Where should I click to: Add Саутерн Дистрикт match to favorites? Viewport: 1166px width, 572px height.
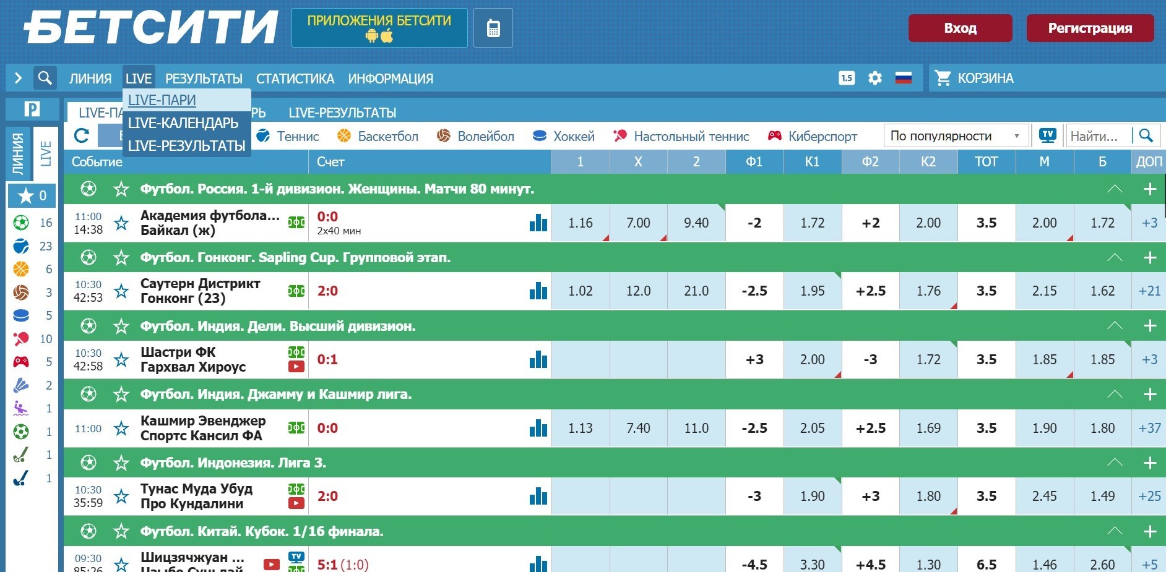pos(121,291)
